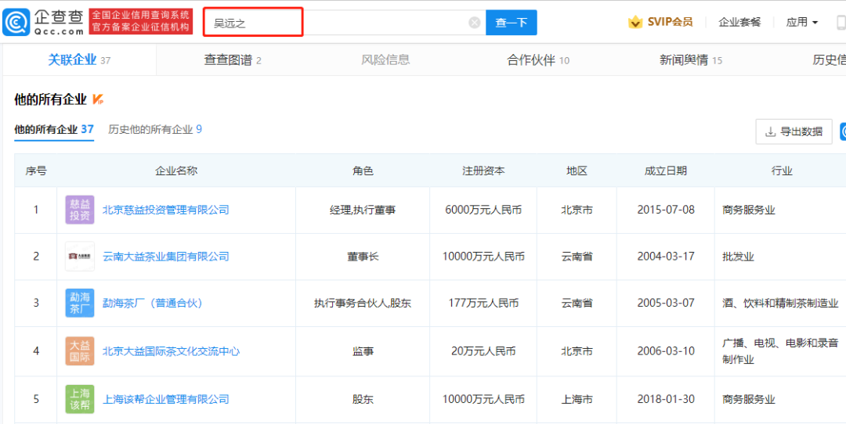
Task: Click the search field containing 吴远之
Action: click(x=343, y=23)
